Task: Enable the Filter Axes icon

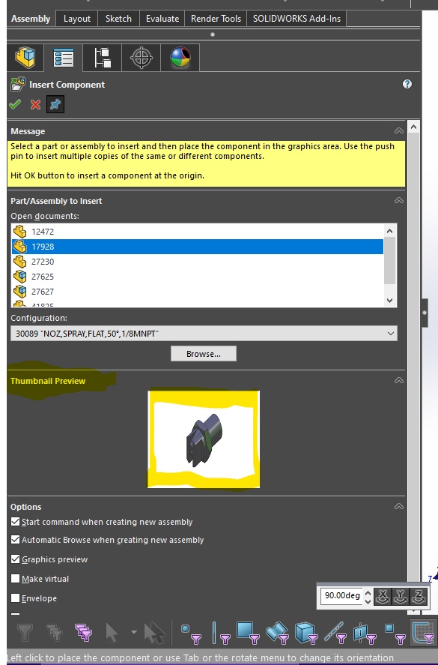Action: pos(335,634)
